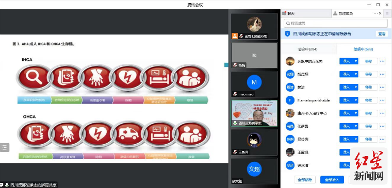The height and width of the screenshot is (188, 392).
Task: Open the list icon on the left edge
Action: click(x=4, y=147)
